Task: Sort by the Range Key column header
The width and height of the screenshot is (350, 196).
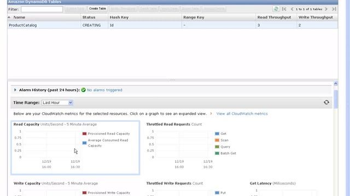Action: pyautogui.click(x=194, y=17)
